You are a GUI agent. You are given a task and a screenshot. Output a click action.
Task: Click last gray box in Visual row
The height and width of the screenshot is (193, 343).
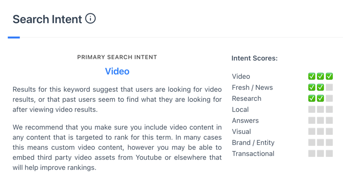(329, 132)
